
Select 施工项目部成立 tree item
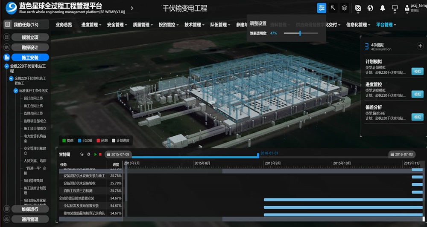point(35,129)
